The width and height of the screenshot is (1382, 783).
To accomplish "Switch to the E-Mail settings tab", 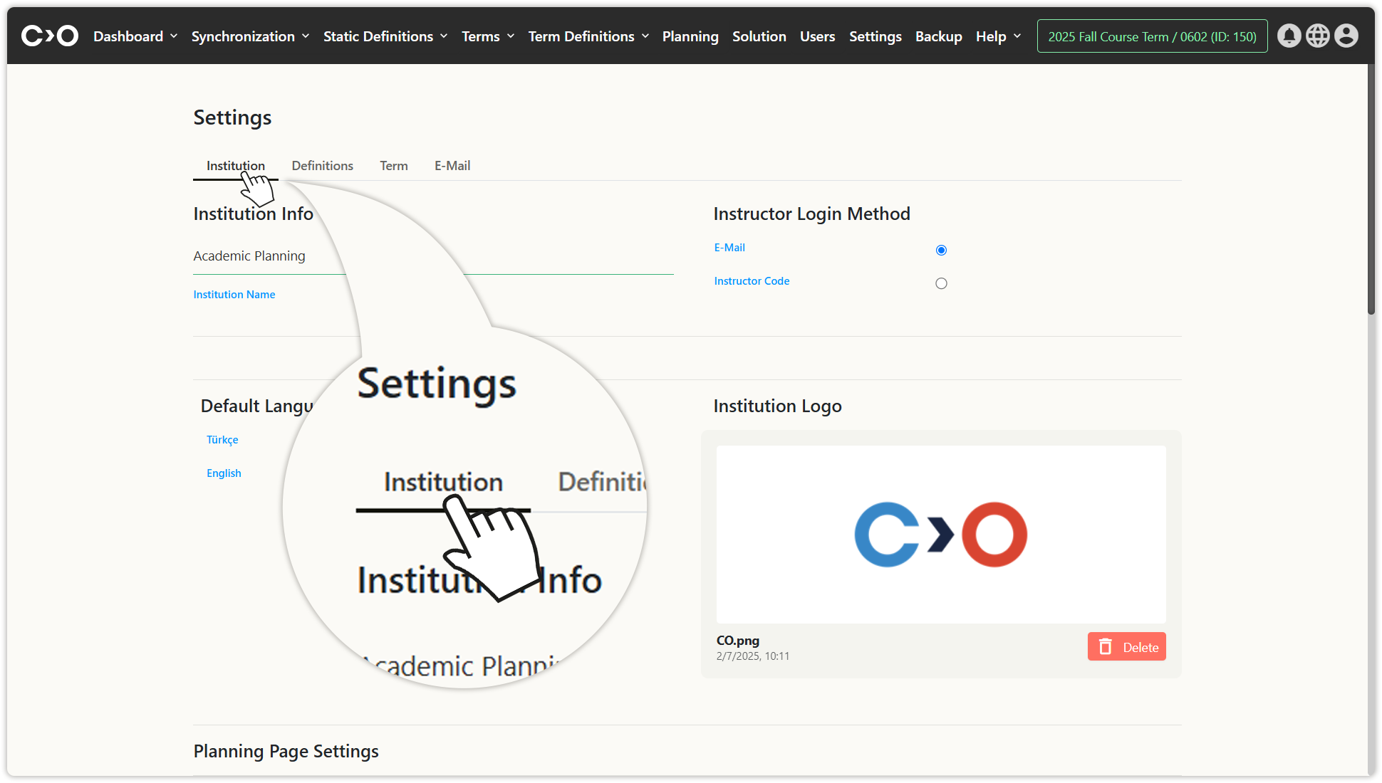I will click(452, 165).
